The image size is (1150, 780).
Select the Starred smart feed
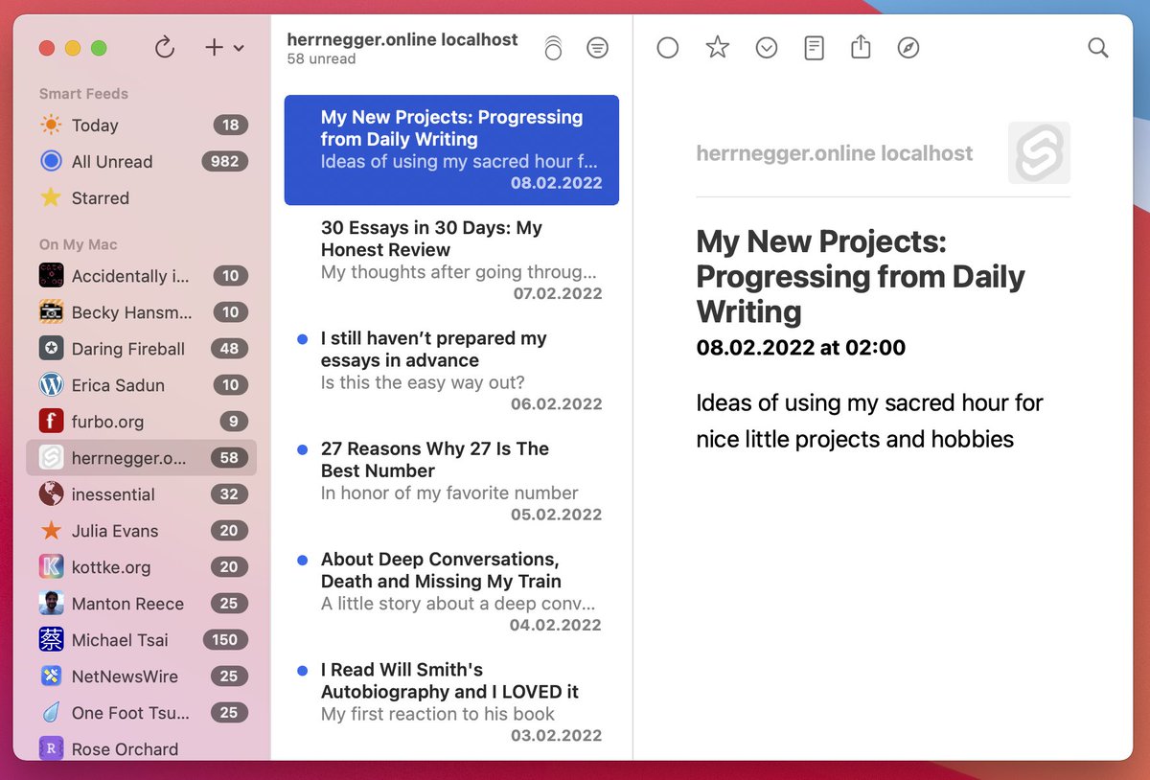tap(142, 197)
